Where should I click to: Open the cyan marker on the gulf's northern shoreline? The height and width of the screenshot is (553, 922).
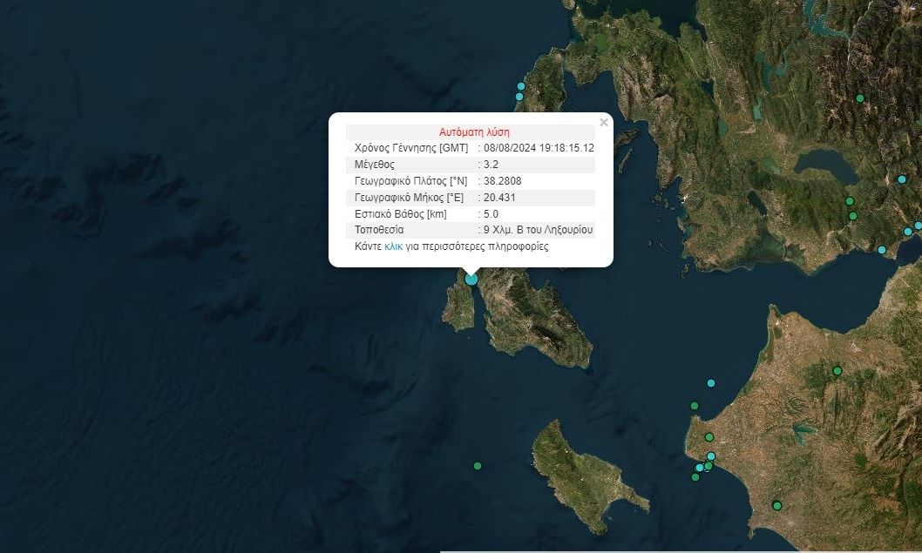point(882,250)
